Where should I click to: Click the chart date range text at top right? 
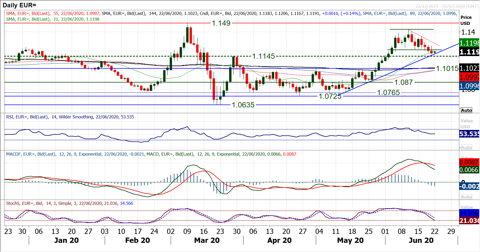[447, 6]
